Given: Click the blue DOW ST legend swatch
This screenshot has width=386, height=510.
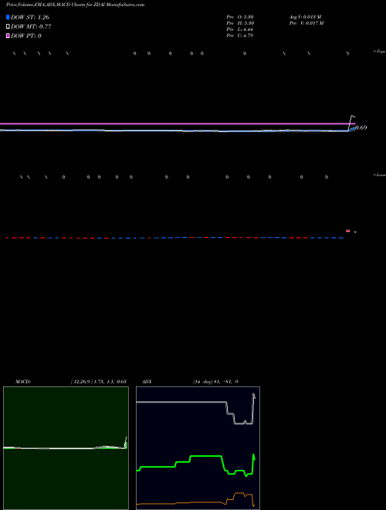Looking at the screenshot, I should click(8, 17).
